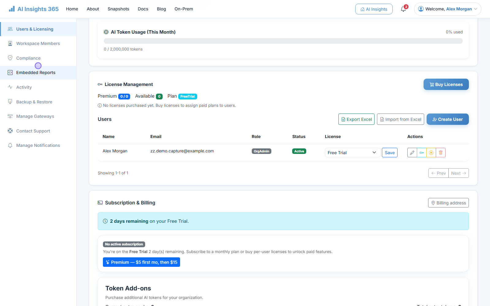Expand the Free Trial license dropdown
The image size is (490, 306).
(352, 153)
